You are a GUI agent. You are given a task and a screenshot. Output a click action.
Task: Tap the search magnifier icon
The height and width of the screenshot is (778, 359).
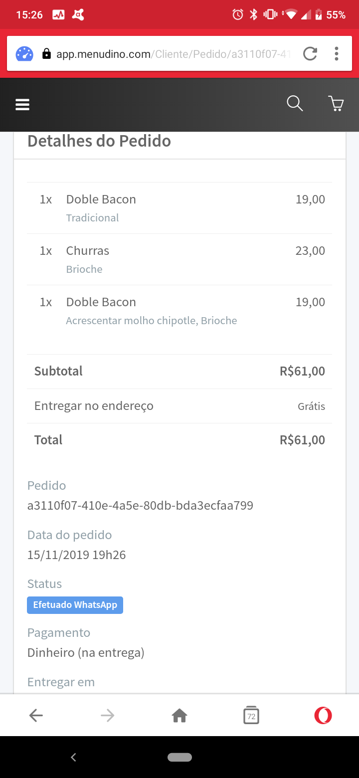click(295, 104)
